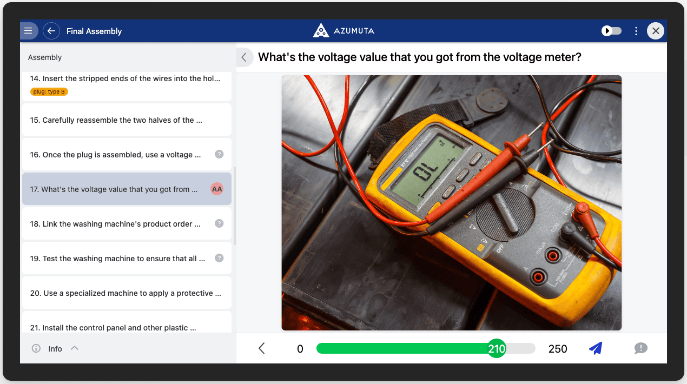Toggle the autoplay switch in the header
The height and width of the screenshot is (384, 687).
click(x=612, y=31)
